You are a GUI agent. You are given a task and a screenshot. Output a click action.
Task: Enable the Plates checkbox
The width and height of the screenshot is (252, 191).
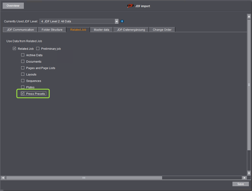pyautogui.click(x=23, y=87)
